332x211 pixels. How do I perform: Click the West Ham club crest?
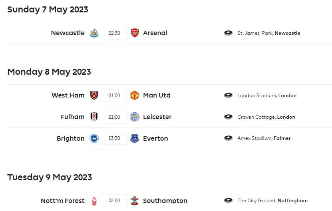point(94,96)
